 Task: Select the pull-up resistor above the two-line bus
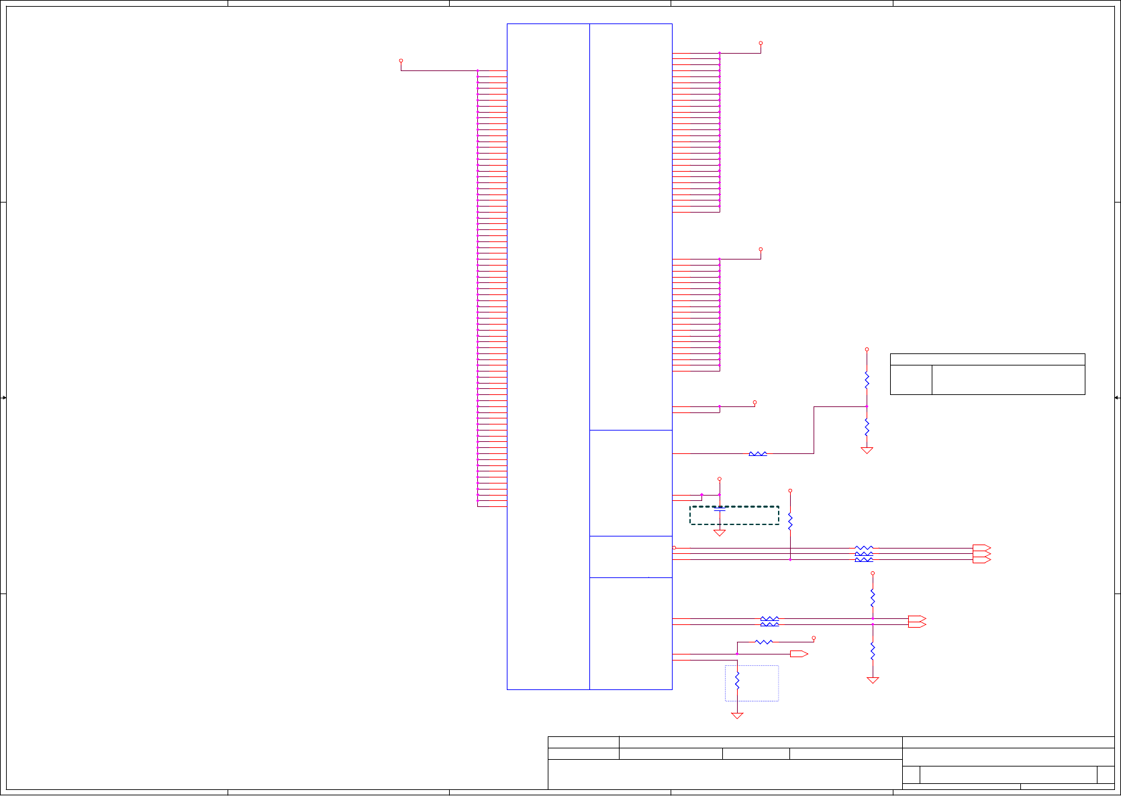pyautogui.click(x=873, y=598)
